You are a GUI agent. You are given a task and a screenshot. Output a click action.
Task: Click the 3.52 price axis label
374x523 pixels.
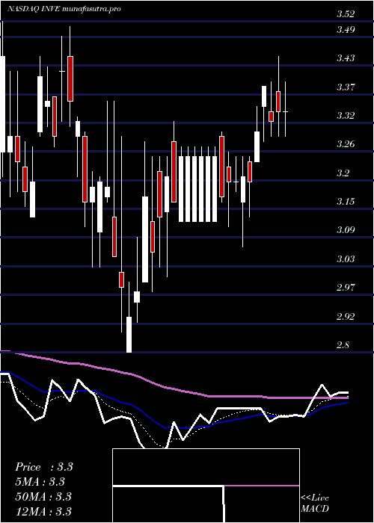point(346,14)
